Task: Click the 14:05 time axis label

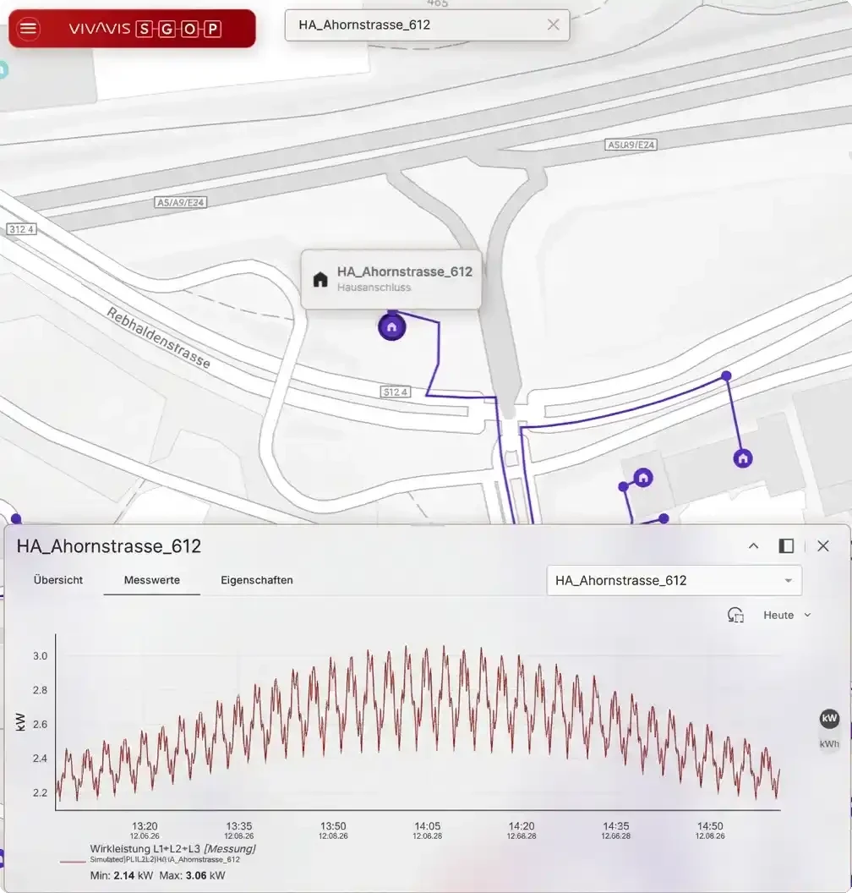Action: click(x=428, y=826)
